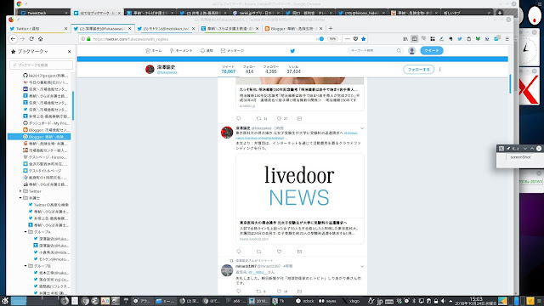Open Messages in Twitter navigation
The image size is (544, 306).
click(232, 51)
